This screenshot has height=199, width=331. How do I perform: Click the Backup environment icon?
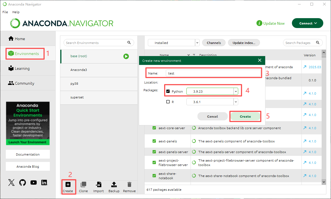pyautogui.click(x=114, y=184)
